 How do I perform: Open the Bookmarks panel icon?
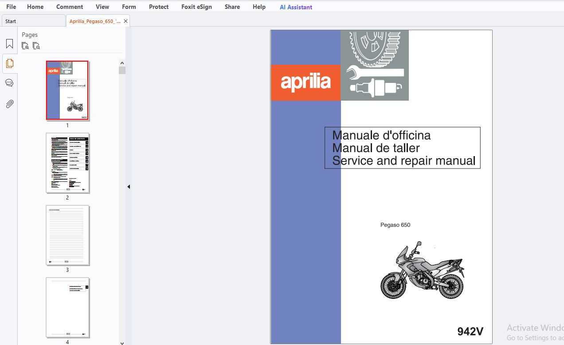pyautogui.click(x=9, y=44)
